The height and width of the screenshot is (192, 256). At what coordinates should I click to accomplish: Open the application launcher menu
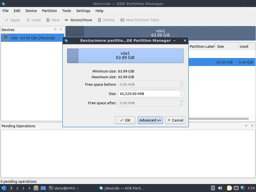tap(4, 188)
